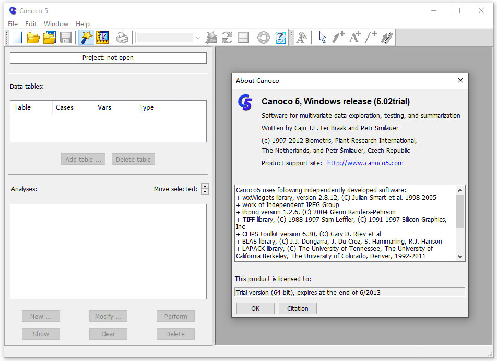
Task: Click the Cases column header
Action: tap(73, 107)
